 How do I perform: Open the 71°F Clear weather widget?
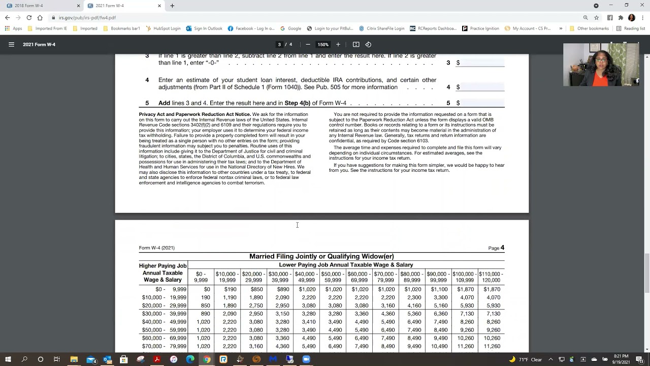click(x=526, y=359)
